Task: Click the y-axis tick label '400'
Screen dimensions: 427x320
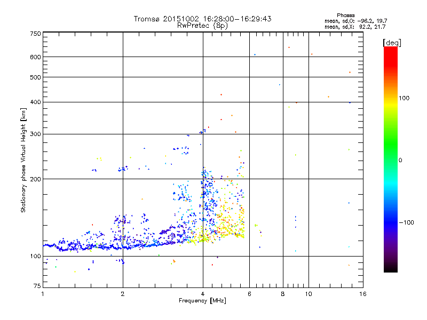Action: click(x=35, y=102)
